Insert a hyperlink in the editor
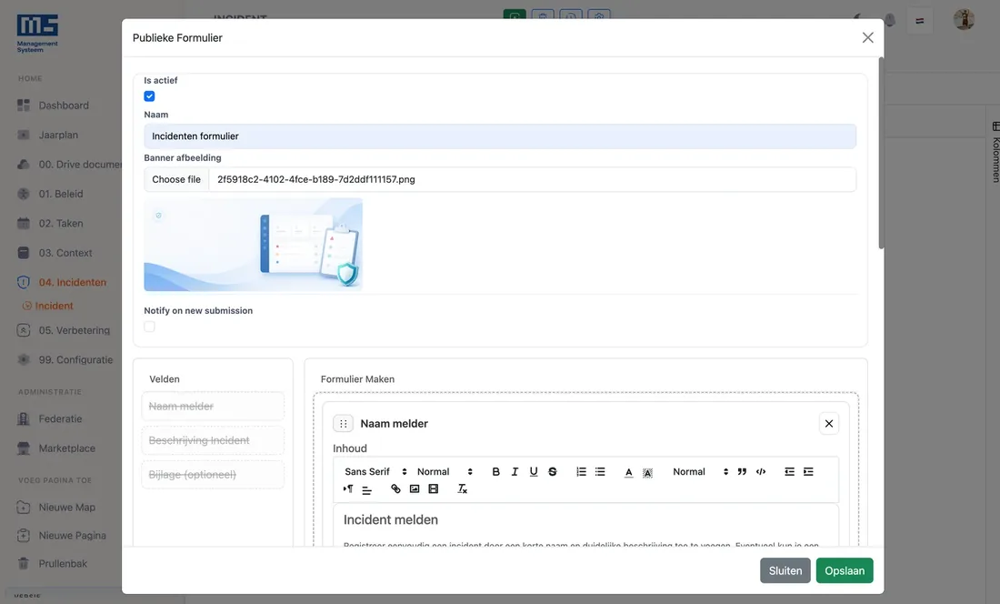The width and height of the screenshot is (1000, 604). pos(395,489)
